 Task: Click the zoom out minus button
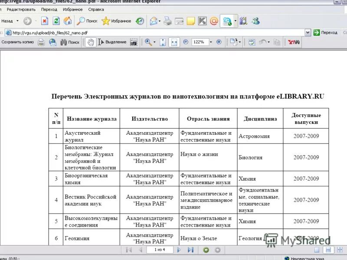click(186, 42)
